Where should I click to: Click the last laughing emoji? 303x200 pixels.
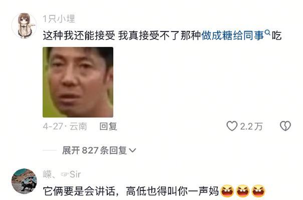(x=258, y=191)
